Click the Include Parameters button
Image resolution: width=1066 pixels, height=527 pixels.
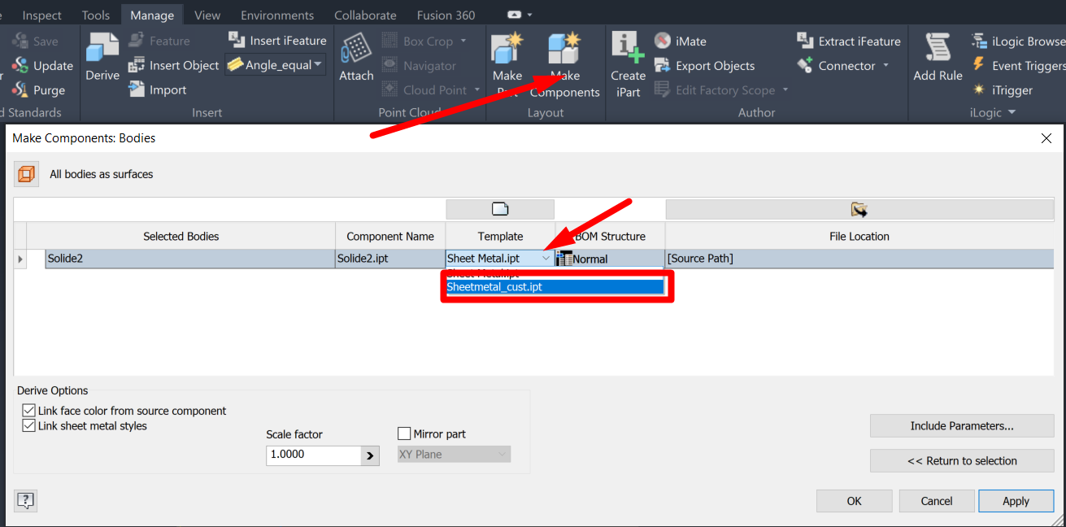962,425
